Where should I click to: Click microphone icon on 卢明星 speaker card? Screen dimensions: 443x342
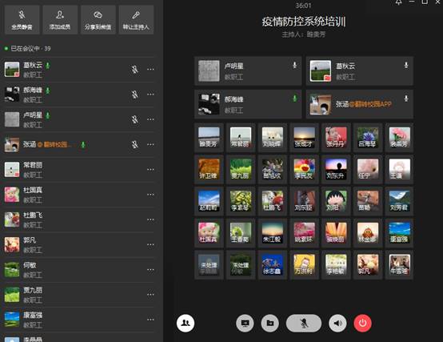tap(294, 66)
